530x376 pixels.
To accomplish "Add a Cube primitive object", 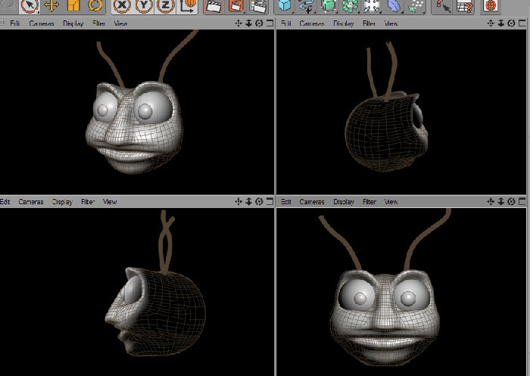I will click(x=285, y=6).
